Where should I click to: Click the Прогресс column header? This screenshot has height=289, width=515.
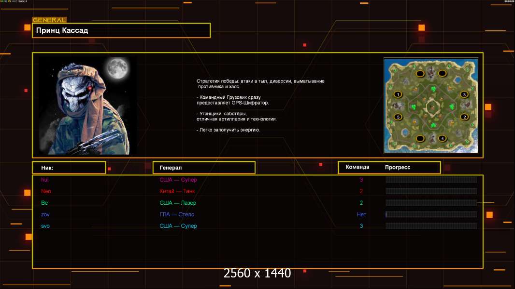click(x=398, y=167)
